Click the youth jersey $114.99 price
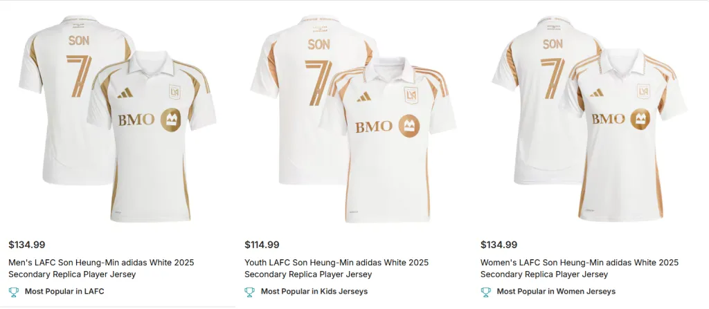This screenshot has width=709, height=309. pyautogui.click(x=262, y=245)
